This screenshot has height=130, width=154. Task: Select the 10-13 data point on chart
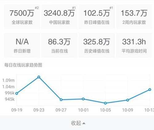[150, 90]
